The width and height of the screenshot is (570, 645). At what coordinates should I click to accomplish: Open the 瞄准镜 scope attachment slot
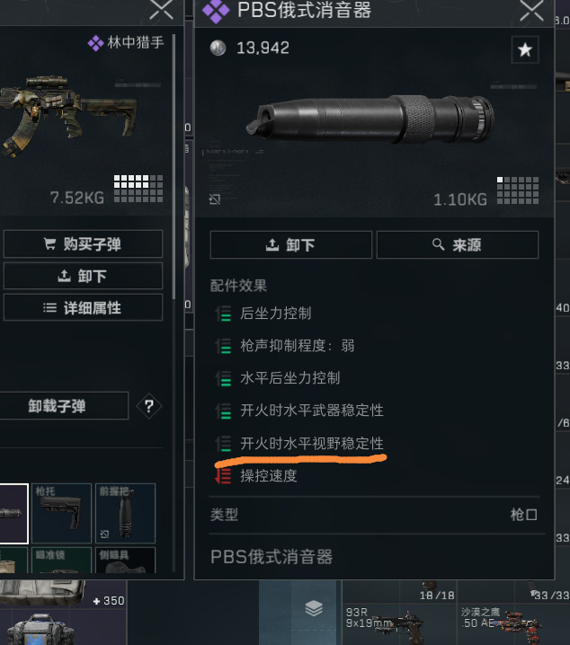(61, 560)
